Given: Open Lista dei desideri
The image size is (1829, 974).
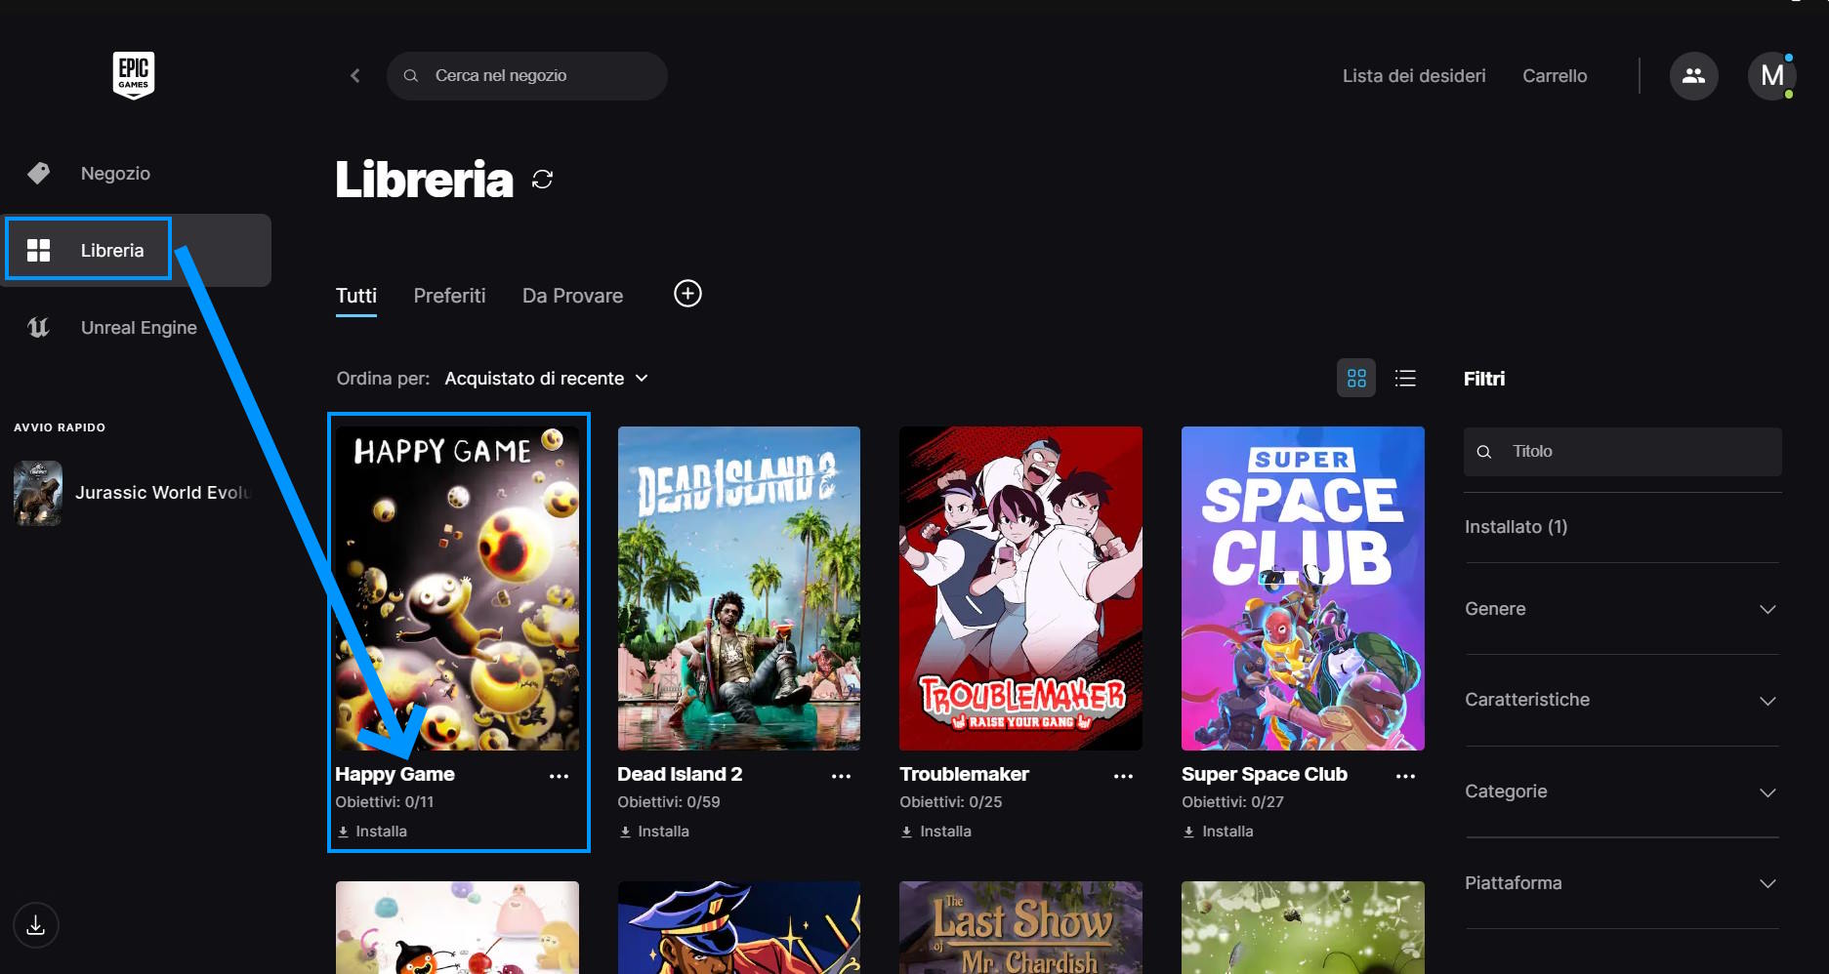Looking at the screenshot, I should tap(1414, 76).
